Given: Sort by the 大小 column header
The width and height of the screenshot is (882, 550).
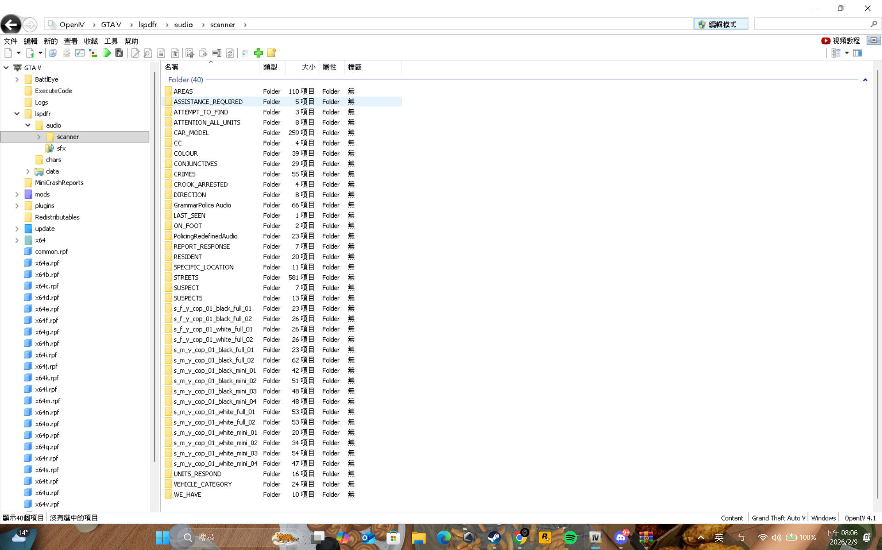Looking at the screenshot, I should 302,67.
